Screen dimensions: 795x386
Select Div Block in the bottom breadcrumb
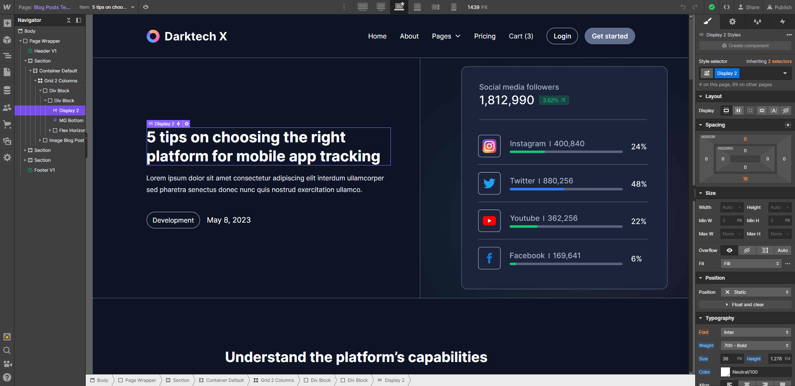click(x=320, y=380)
